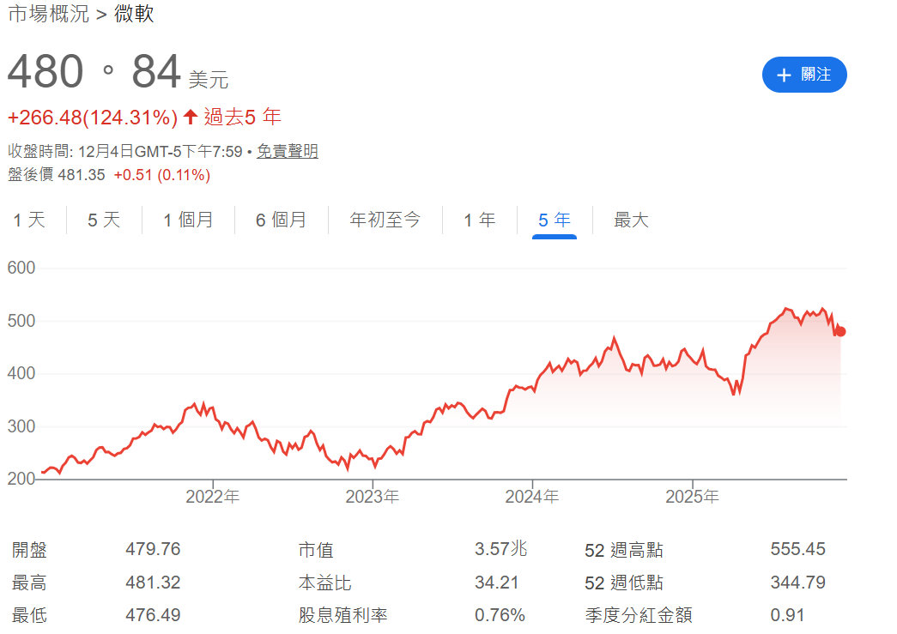897x634 pixels.
Task: Click the currently active 5 年 tab
Action: point(554,220)
